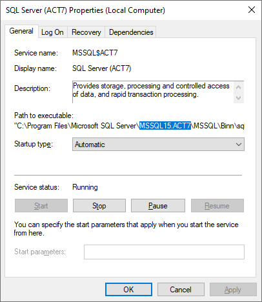Close the properties dialog window
The height and width of the screenshot is (302, 262).
click(252, 10)
